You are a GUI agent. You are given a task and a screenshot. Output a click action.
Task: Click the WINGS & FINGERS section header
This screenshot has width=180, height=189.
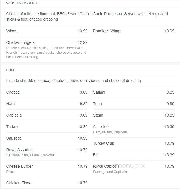(22, 3)
